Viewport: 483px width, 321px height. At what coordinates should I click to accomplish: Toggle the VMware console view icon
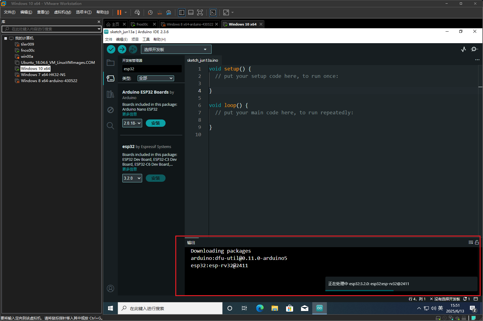[213, 12]
